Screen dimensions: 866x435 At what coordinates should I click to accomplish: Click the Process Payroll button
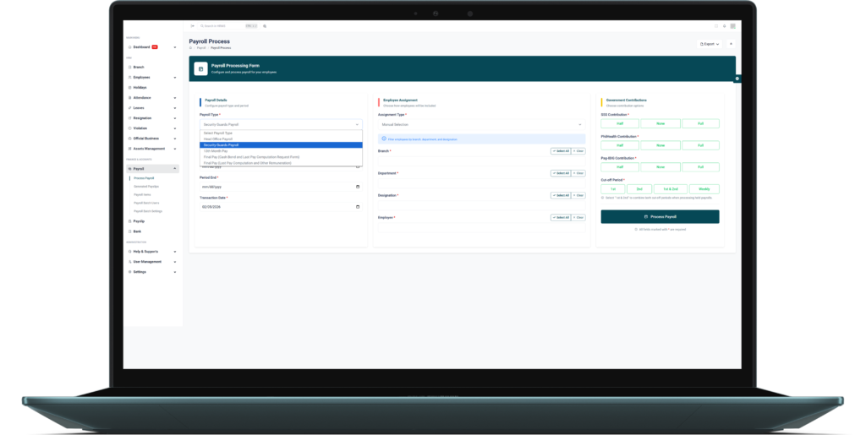(660, 217)
